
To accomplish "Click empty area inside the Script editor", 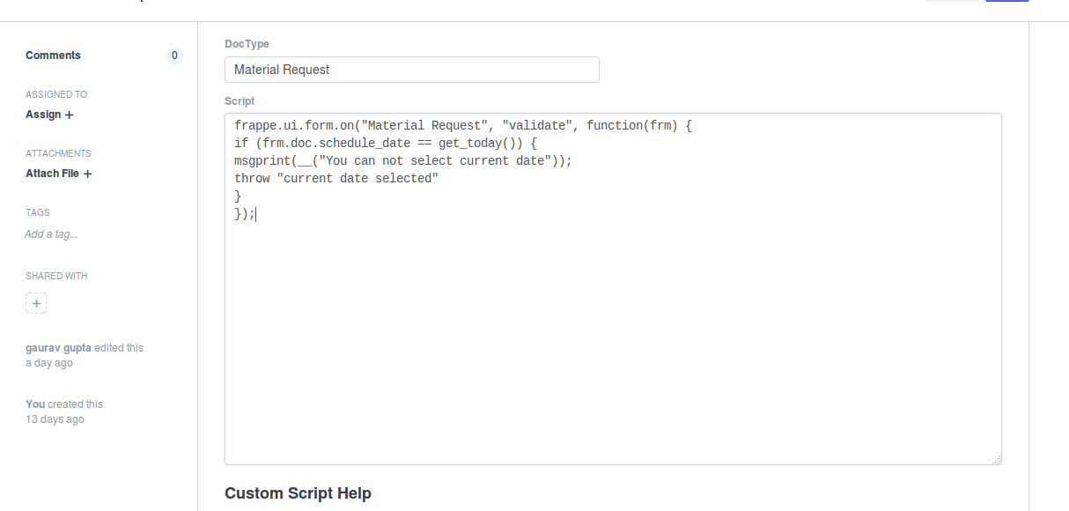I will point(613,344).
